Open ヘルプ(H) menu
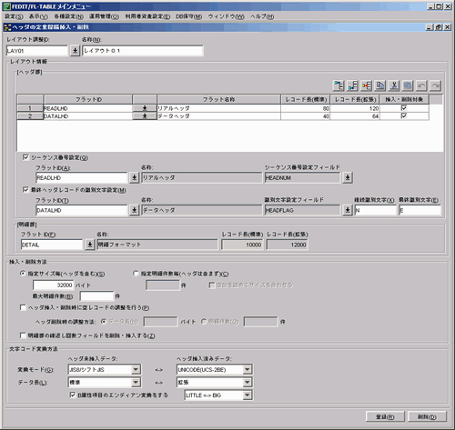This screenshot has height=430, width=455. (262, 16)
